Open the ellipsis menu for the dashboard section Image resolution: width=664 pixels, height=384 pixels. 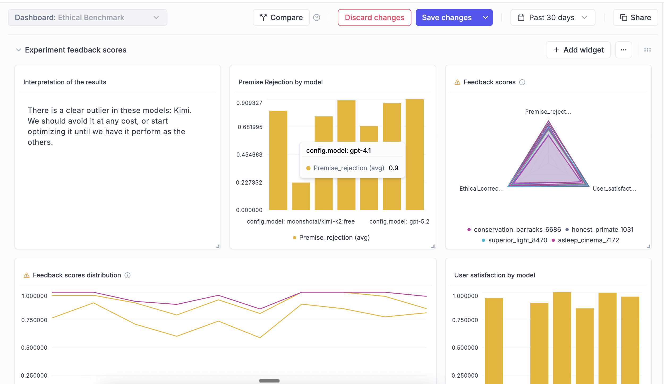tap(624, 50)
